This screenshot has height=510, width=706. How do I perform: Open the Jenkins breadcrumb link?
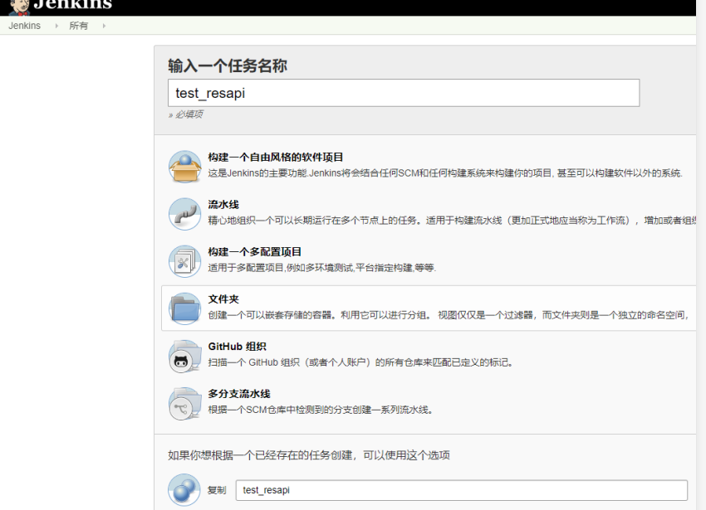25,26
